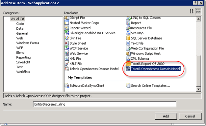The image size is (206, 126).
Task: Click the "Web Configuration File" label
Action: point(147,48)
